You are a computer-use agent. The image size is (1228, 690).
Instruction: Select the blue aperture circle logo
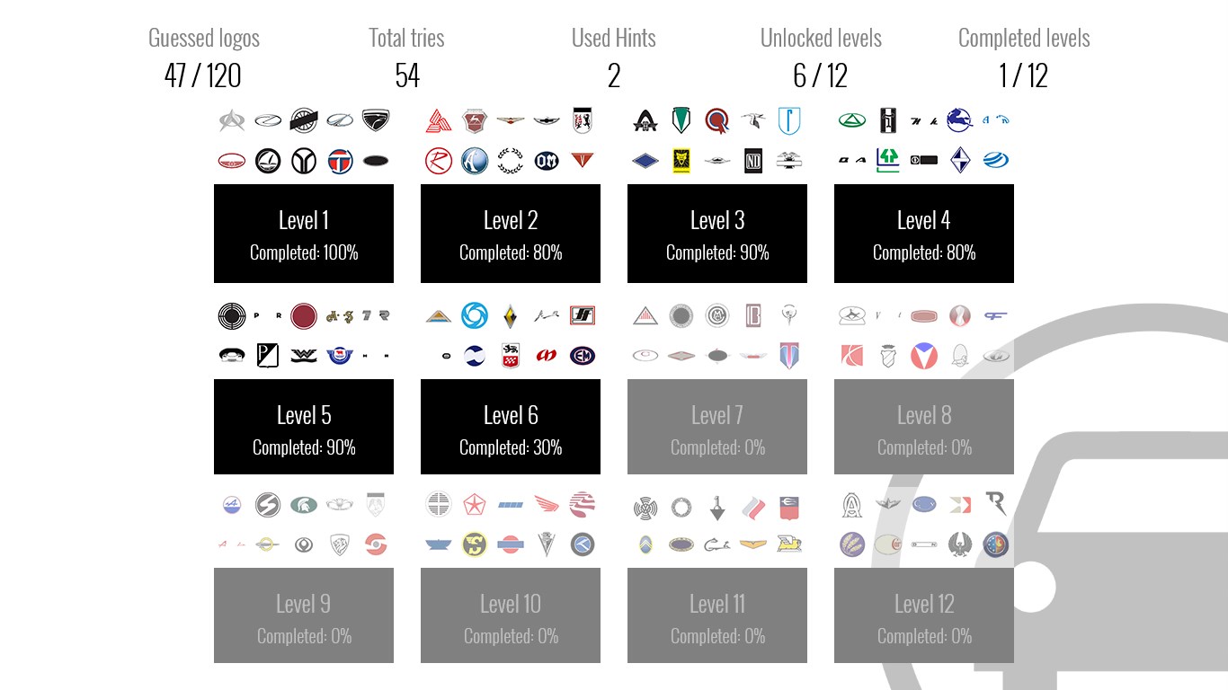pos(475,315)
